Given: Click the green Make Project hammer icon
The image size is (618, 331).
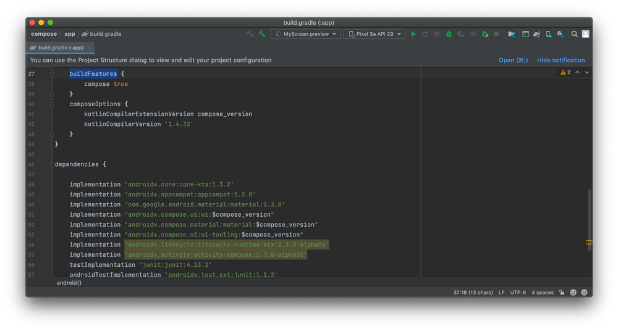Looking at the screenshot, I should (262, 34).
